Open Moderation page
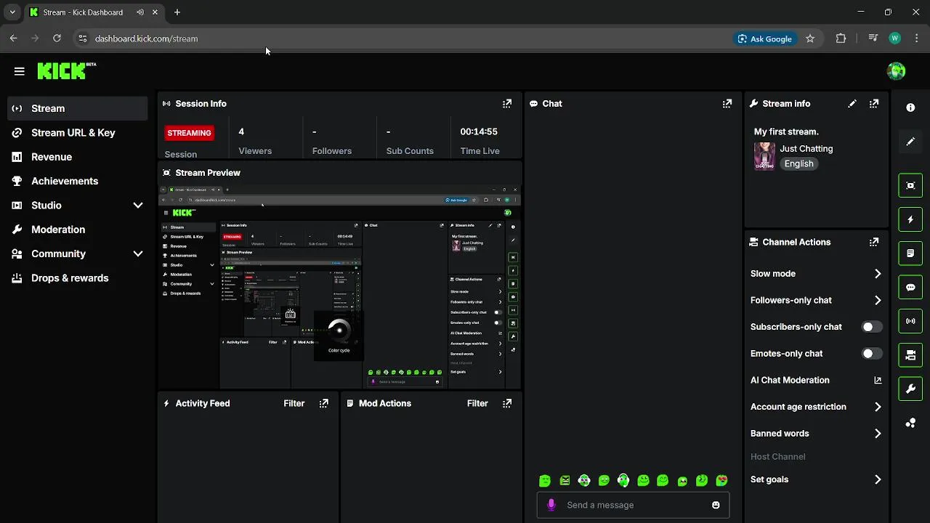This screenshot has height=523, width=930. point(78,230)
